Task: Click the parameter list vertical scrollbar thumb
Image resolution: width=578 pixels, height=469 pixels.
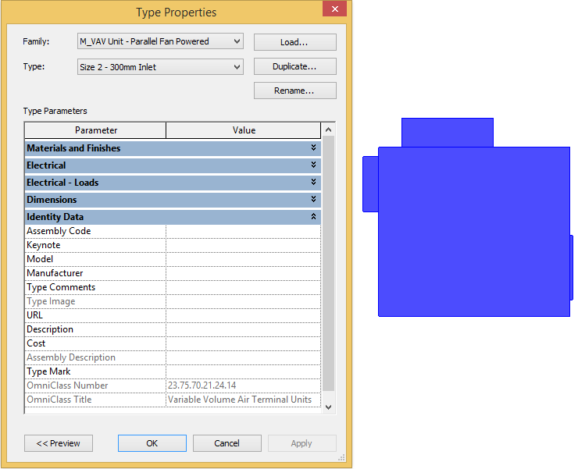Action: click(328, 264)
